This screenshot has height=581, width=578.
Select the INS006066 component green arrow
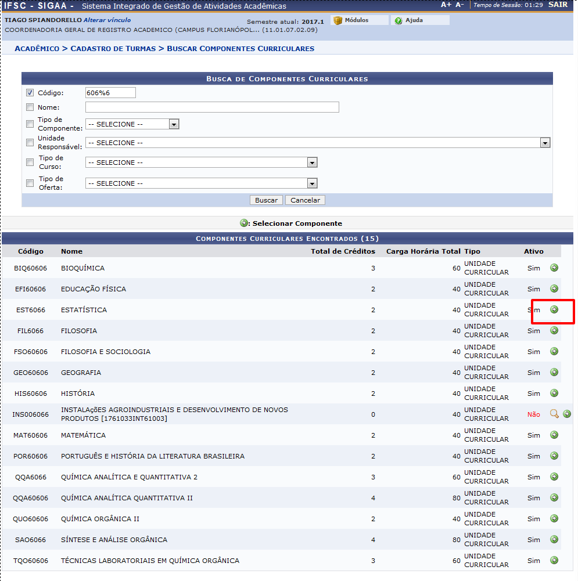tap(567, 414)
